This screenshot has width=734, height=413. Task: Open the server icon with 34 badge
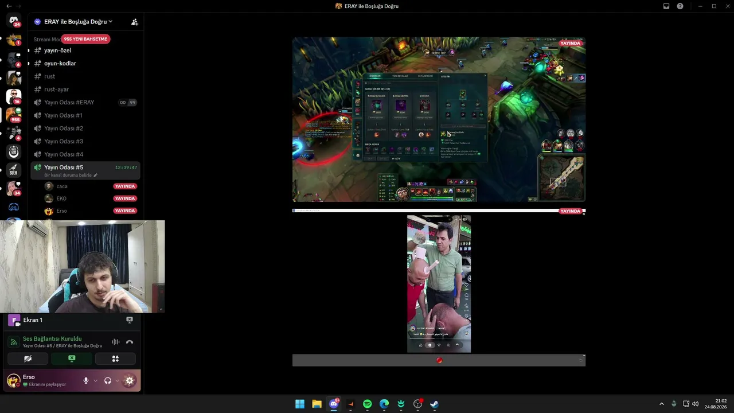click(14, 188)
